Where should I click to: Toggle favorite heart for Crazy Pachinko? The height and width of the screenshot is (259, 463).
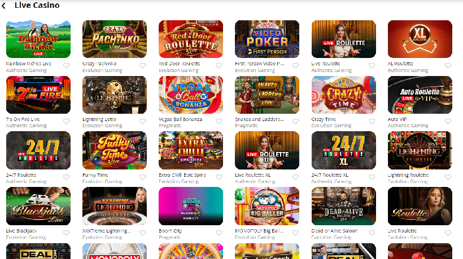tap(143, 66)
